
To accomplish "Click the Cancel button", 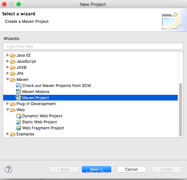I will [132, 169].
